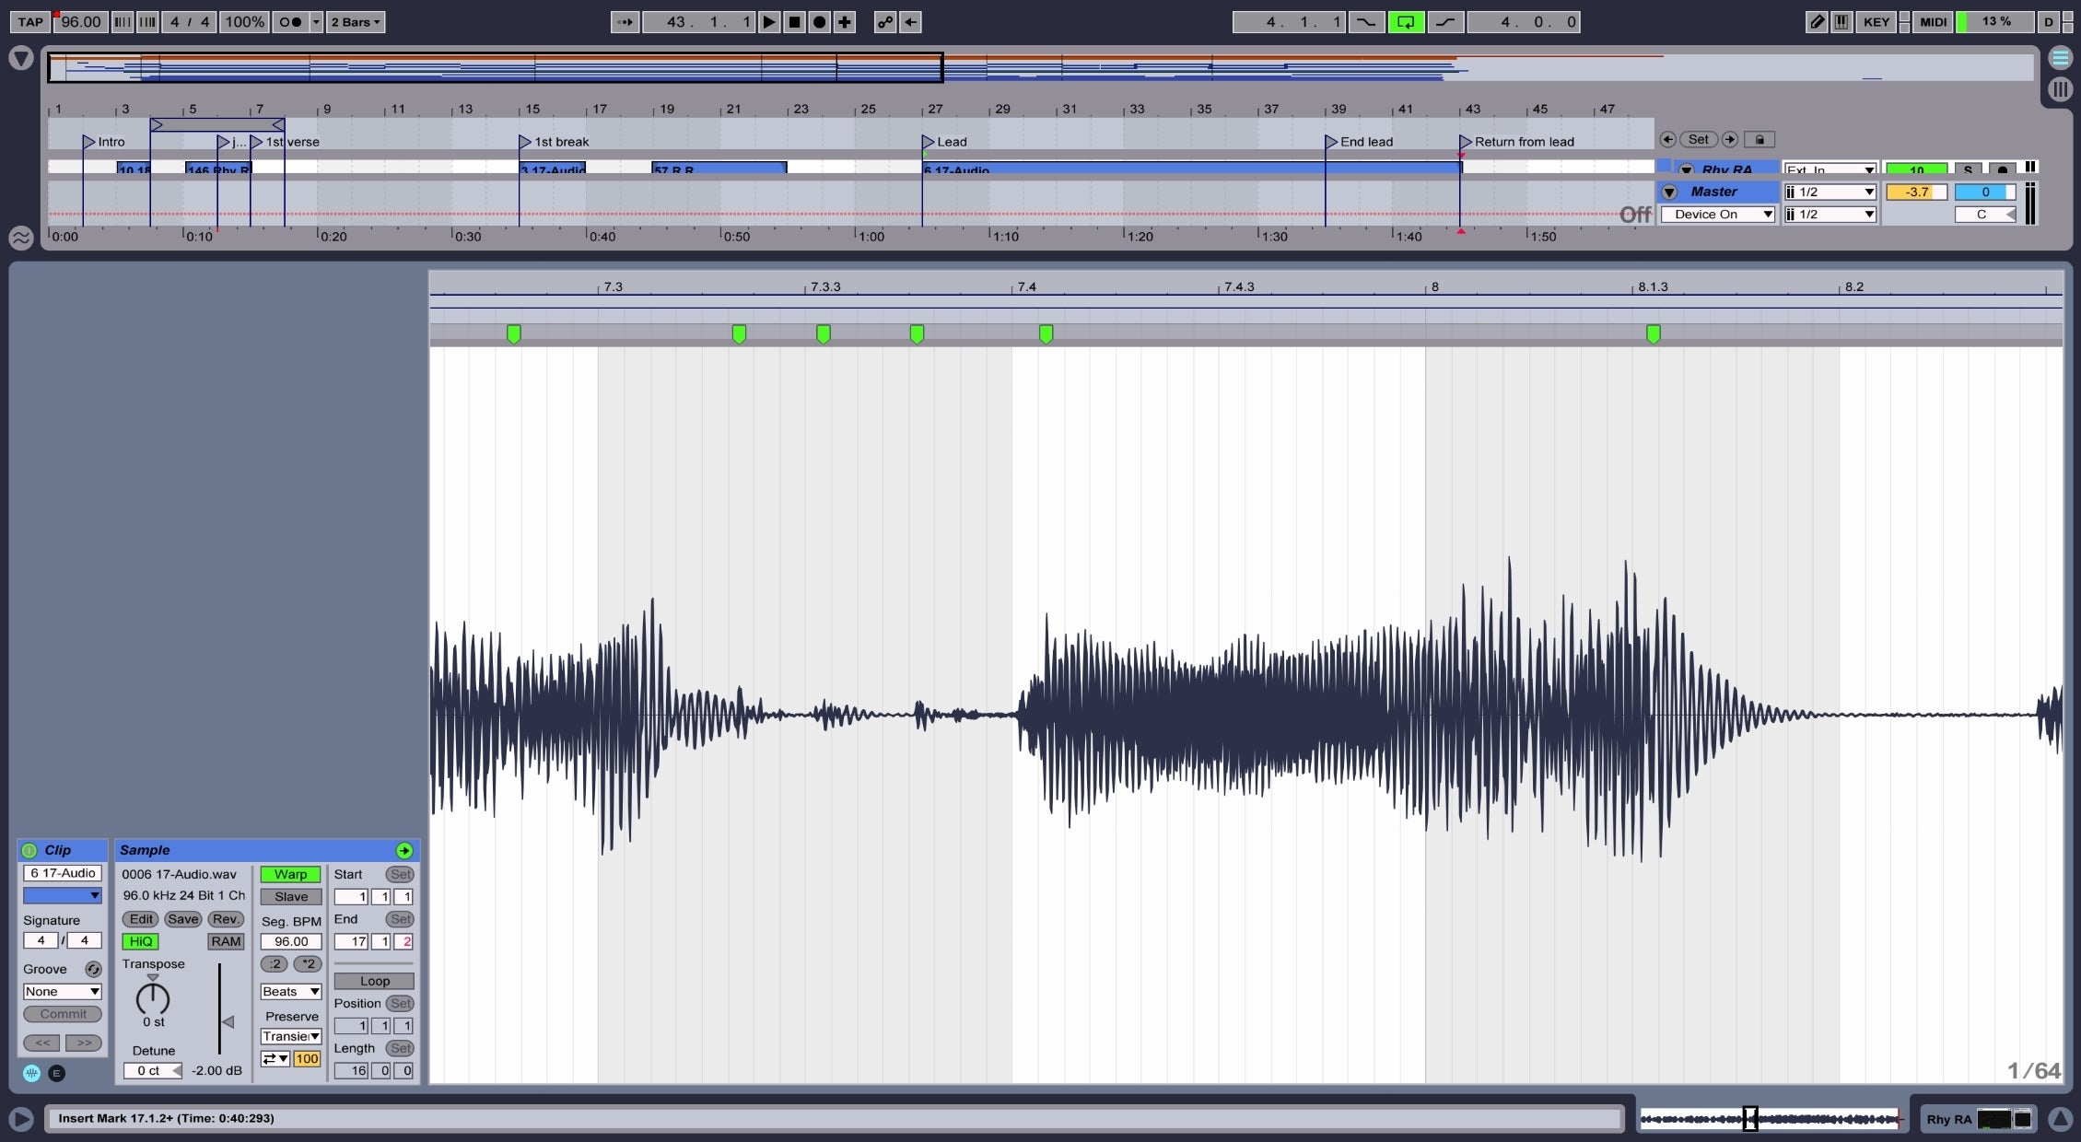Click the Commit groove button
2081x1142 pixels.
tap(63, 1014)
